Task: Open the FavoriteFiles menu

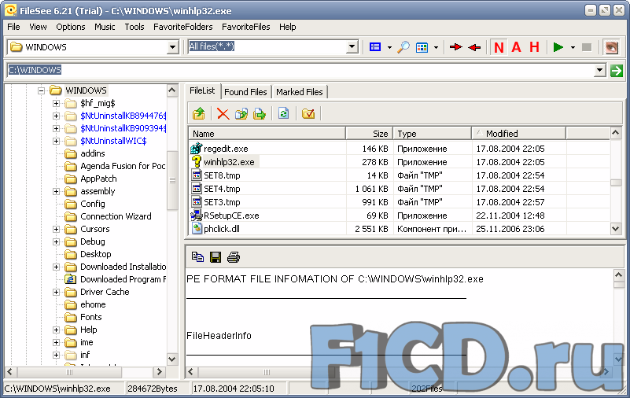Action: (x=246, y=27)
